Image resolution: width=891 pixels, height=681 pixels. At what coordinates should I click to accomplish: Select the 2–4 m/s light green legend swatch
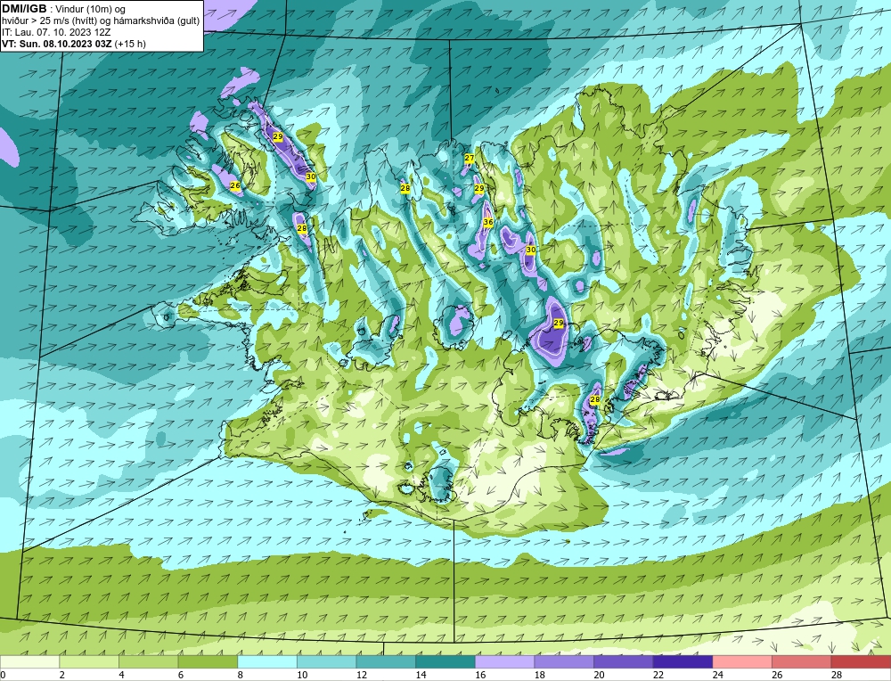[89, 661]
